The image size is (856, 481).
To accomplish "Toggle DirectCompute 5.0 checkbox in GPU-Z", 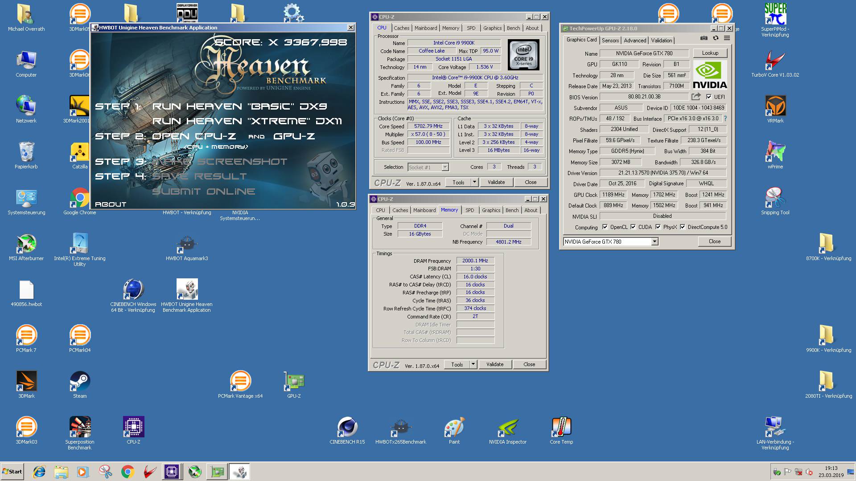I will (x=683, y=227).
